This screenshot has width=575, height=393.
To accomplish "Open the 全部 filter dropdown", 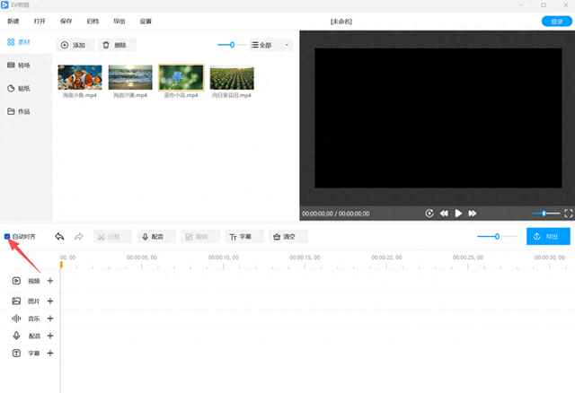I will tap(270, 44).
